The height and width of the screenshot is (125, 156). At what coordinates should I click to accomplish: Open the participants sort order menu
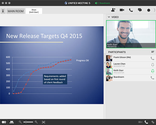click(x=153, y=52)
